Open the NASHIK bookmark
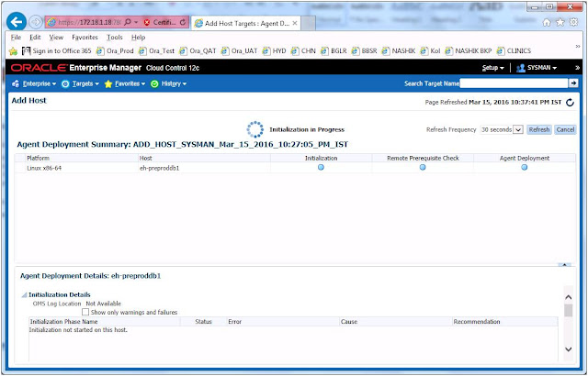 (x=398, y=51)
